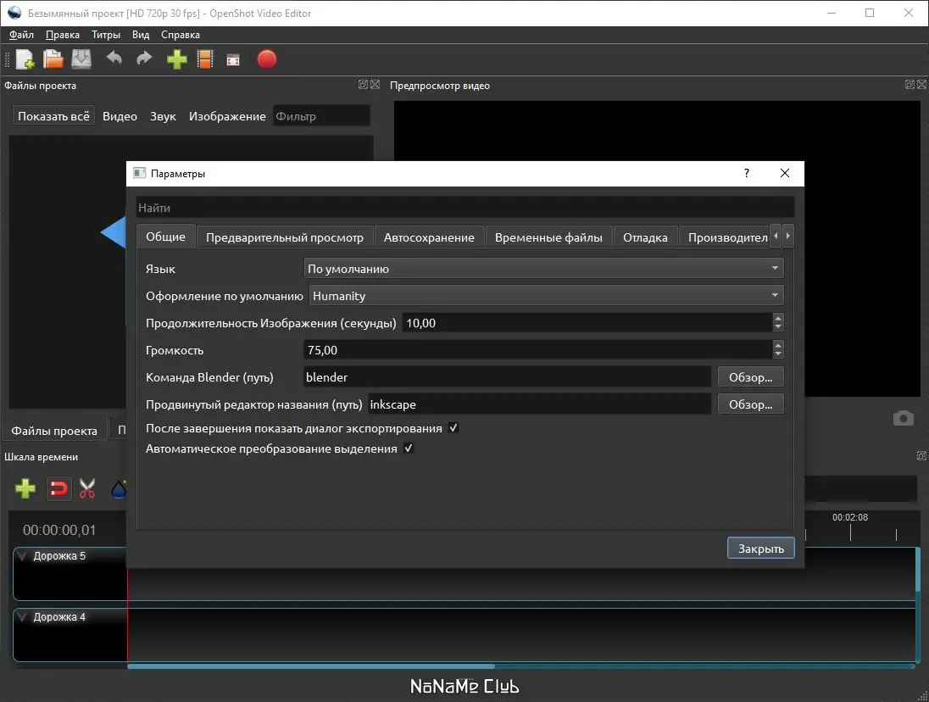Open Choose Profile filmstrip icon

205,59
